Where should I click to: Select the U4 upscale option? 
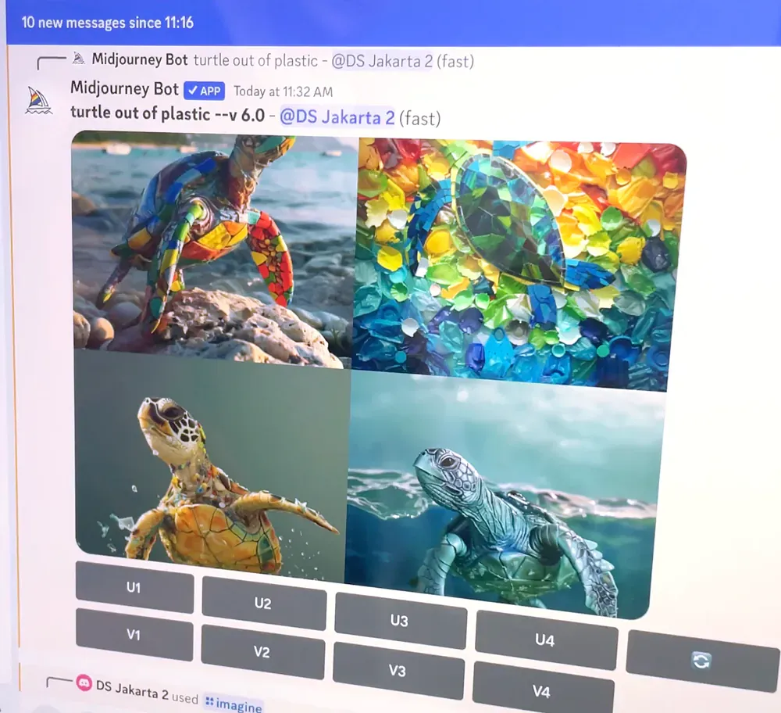546,639
